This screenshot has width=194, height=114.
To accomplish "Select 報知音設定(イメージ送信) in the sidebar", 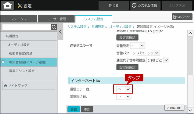I will pyautogui.click(x=29, y=62).
